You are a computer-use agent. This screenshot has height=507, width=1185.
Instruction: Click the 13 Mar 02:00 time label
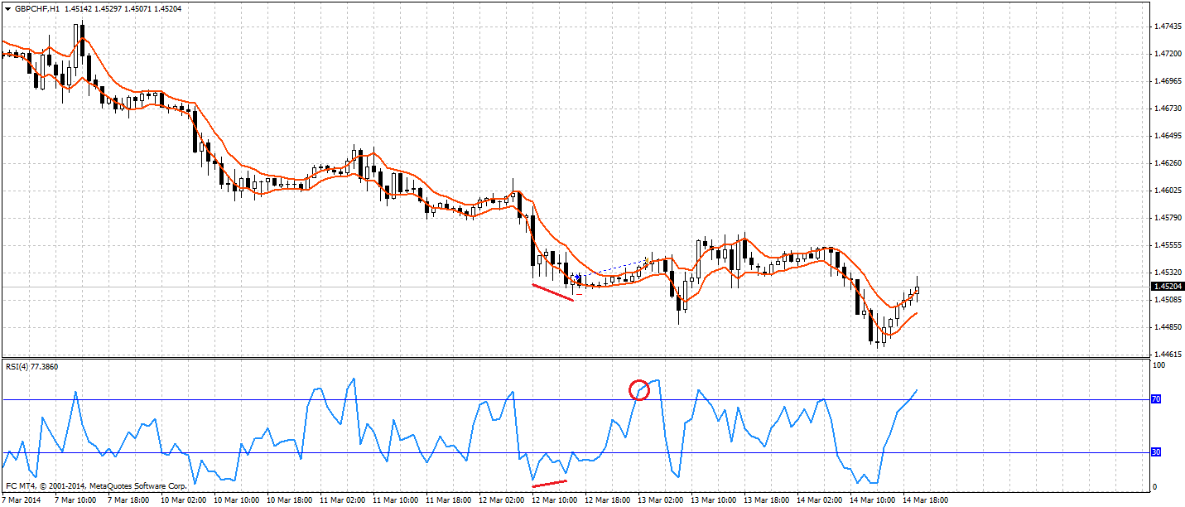[662, 500]
